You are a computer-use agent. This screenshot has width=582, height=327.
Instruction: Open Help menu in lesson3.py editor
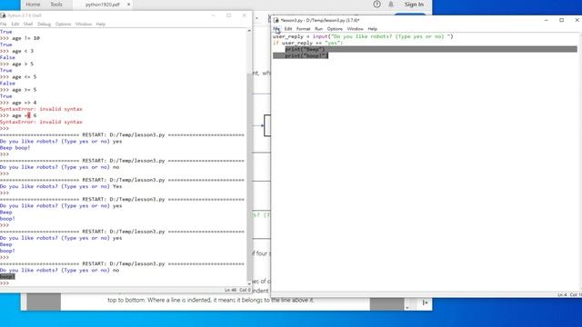tap(372, 29)
